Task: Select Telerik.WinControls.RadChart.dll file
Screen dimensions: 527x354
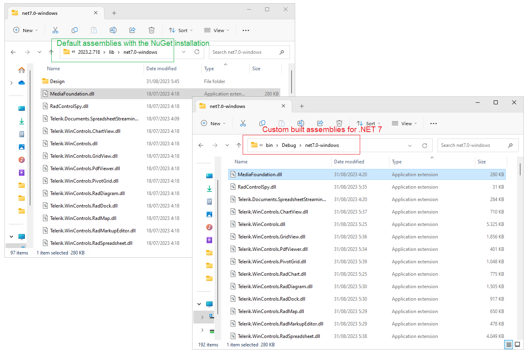Action: pos(367,274)
